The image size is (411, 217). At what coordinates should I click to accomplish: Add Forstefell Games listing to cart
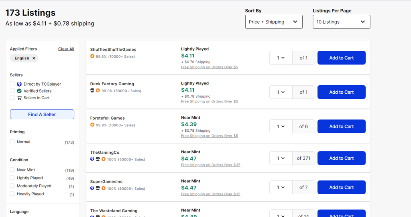(x=341, y=126)
